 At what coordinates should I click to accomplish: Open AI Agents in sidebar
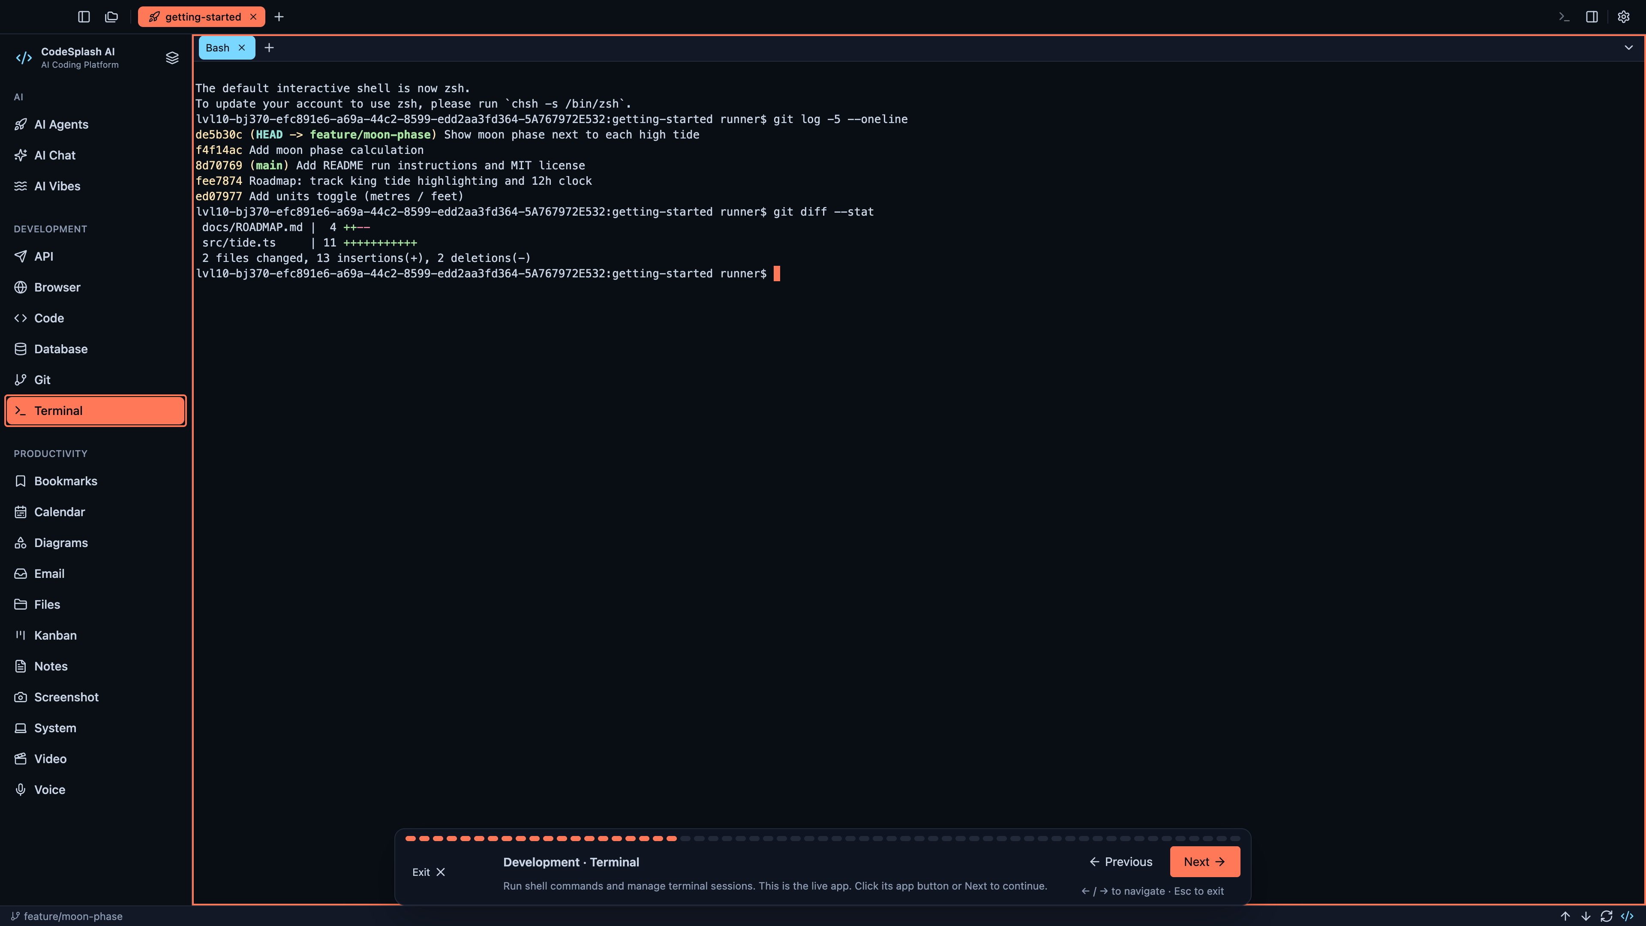click(95, 125)
